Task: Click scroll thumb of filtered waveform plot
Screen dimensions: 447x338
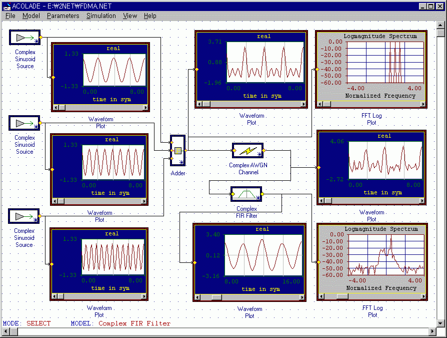Action: (x=216, y=297)
